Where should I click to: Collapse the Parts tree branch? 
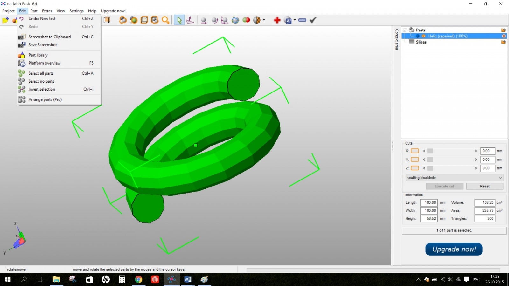(405, 30)
